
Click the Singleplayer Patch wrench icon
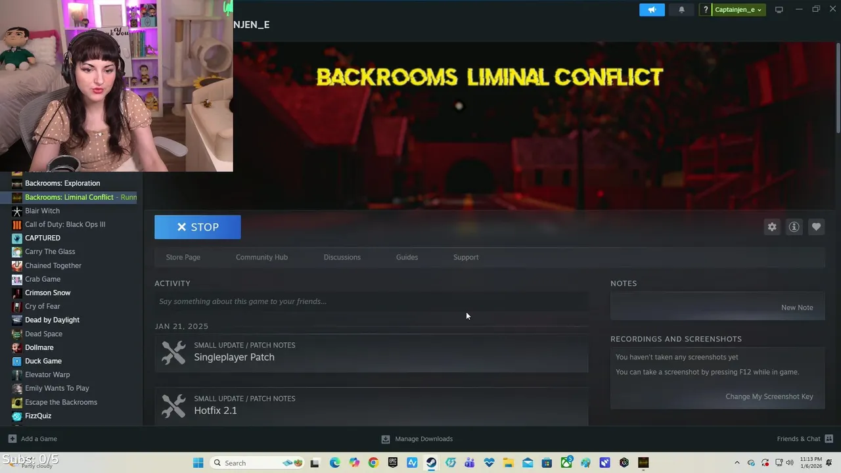173,353
